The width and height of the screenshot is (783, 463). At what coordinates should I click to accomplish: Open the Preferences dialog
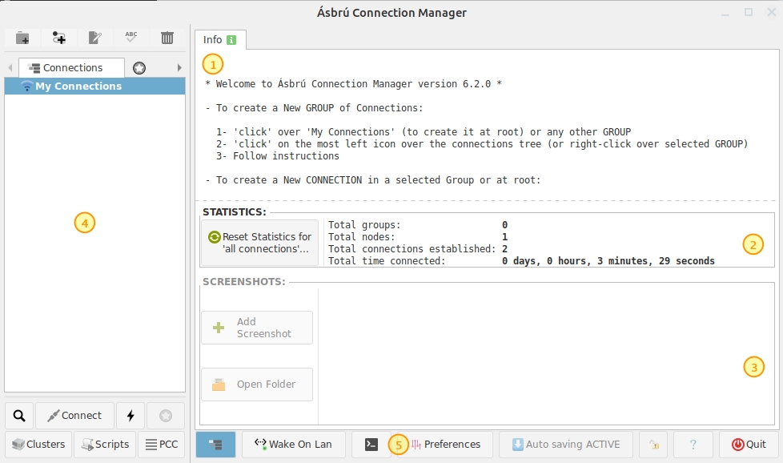point(446,445)
